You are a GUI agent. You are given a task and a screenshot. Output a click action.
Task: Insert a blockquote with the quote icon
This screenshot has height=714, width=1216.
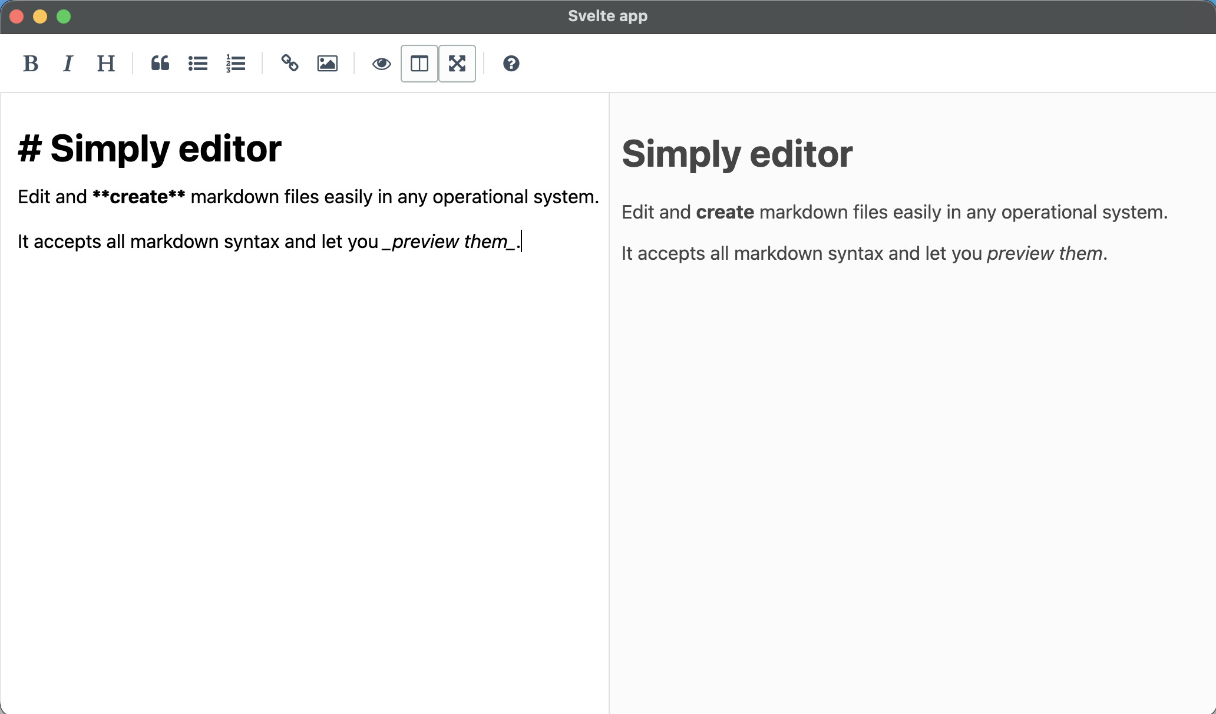pyautogui.click(x=160, y=64)
